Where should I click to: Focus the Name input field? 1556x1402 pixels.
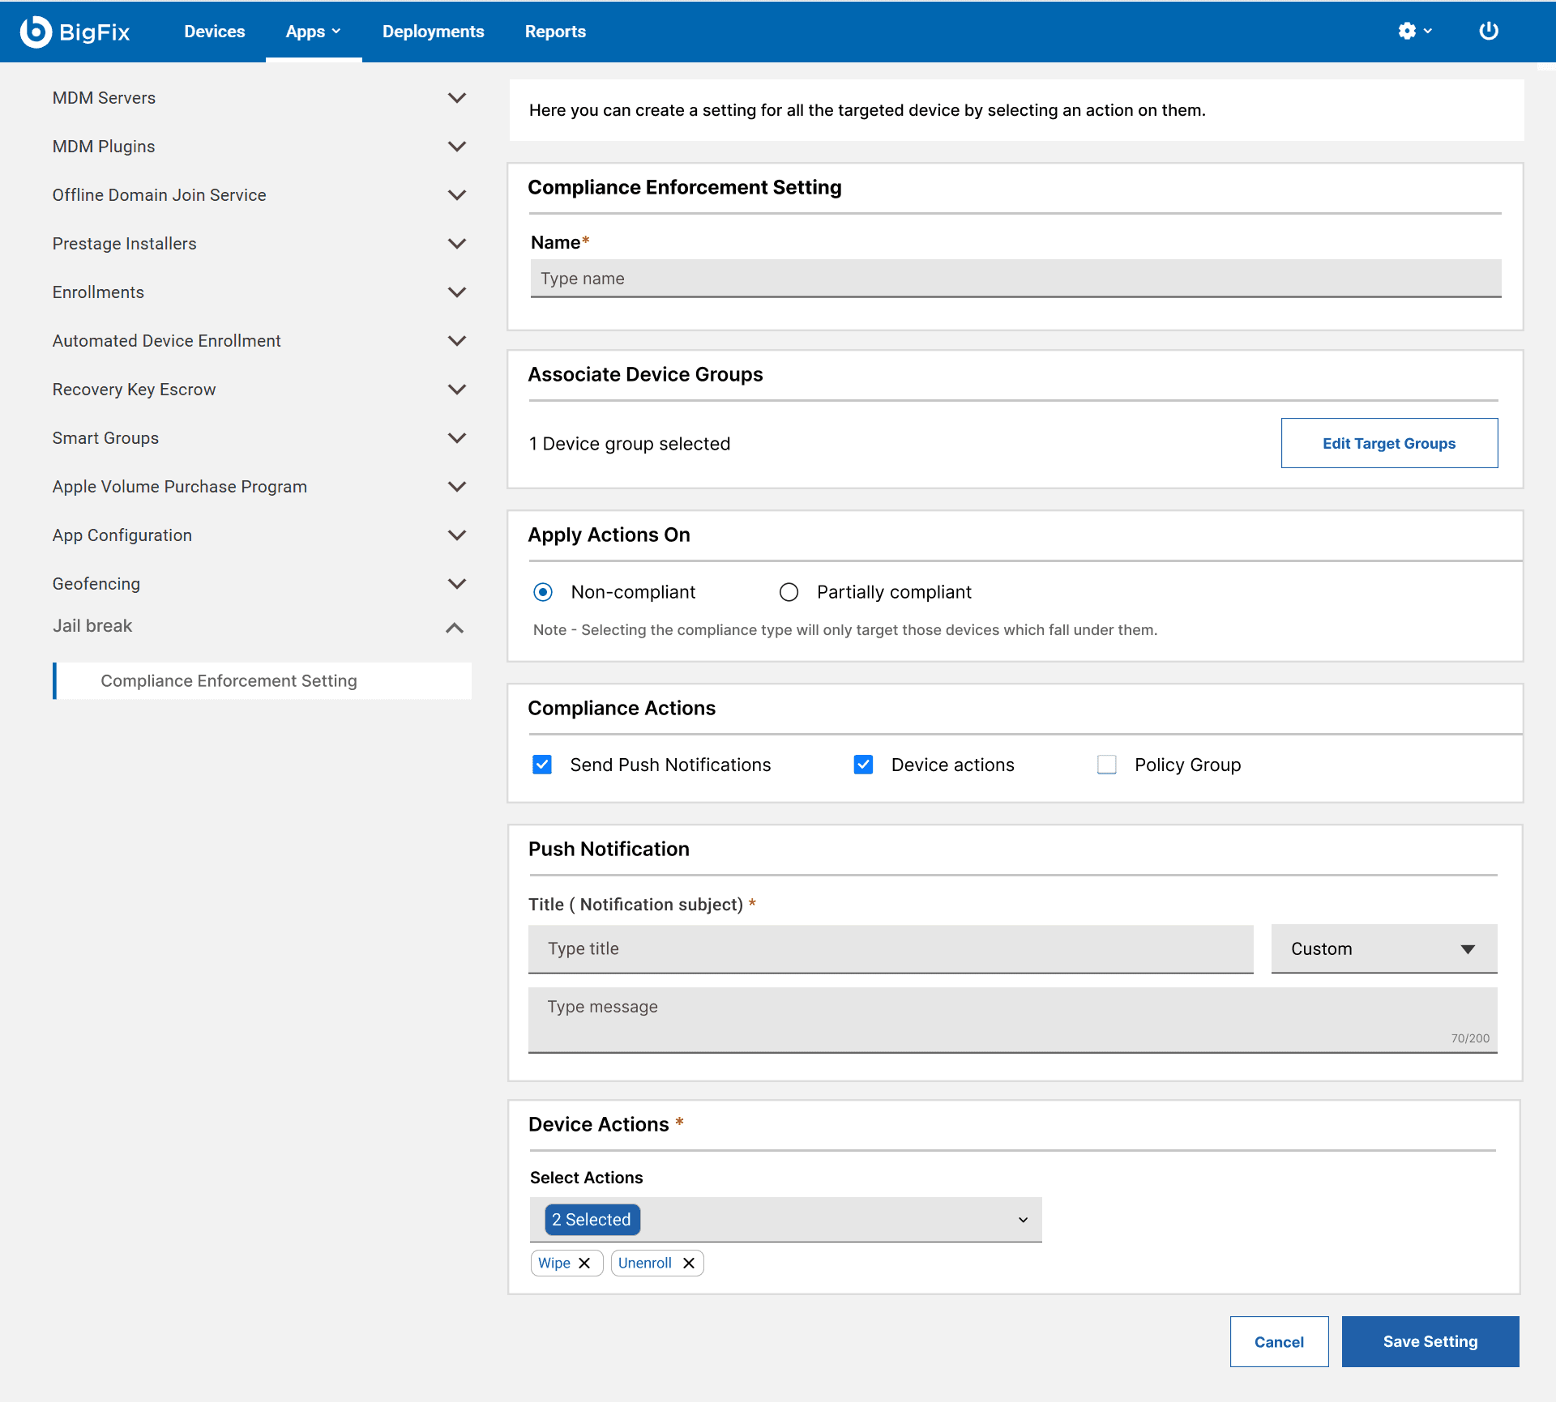[x=1015, y=279]
